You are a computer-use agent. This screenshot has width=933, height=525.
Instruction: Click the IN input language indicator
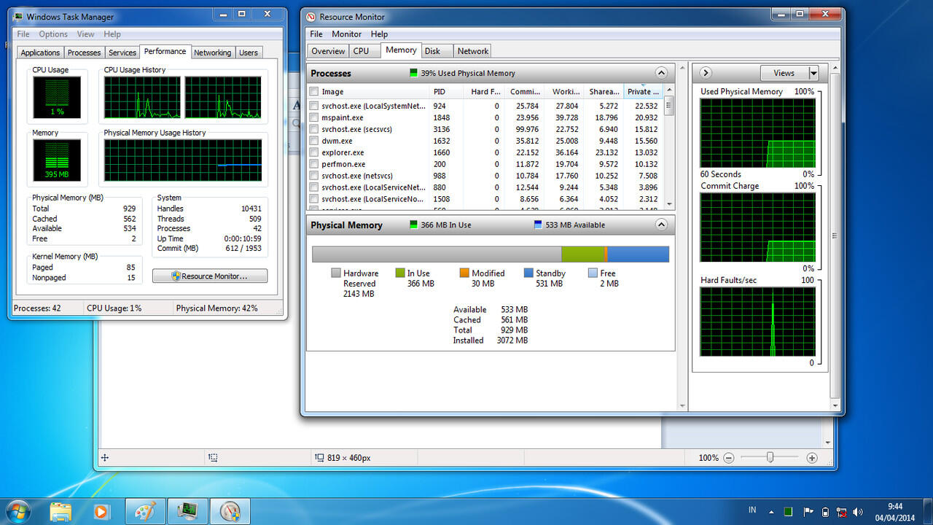click(x=752, y=510)
